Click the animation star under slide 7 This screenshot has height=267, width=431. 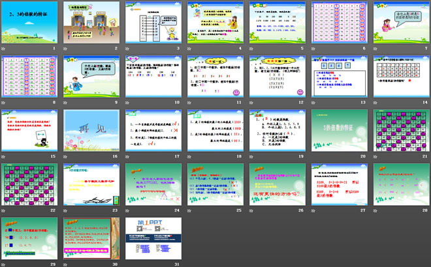(x=375, y=49)
